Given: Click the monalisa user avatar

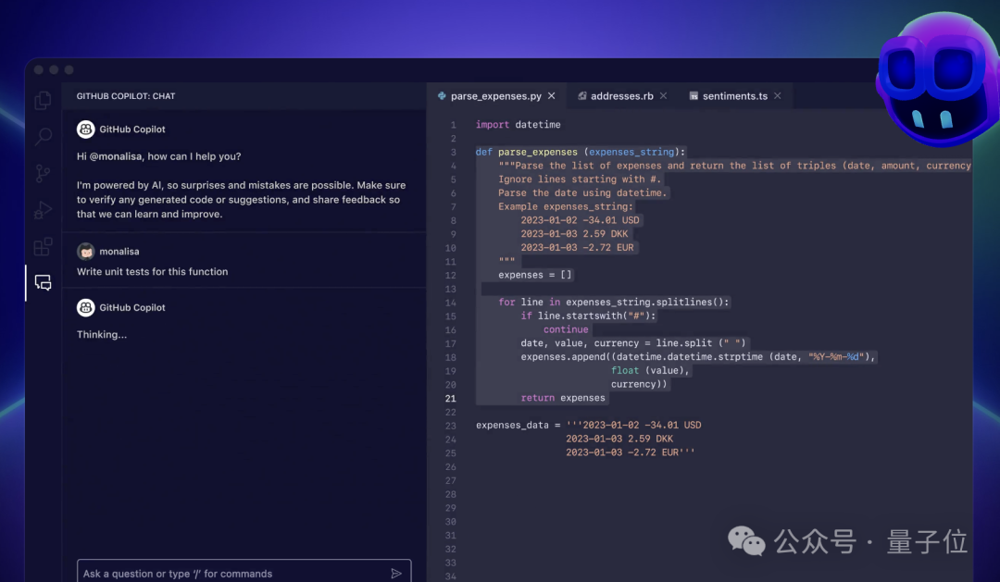Looking at the screenshot, I should coord(86,252).
